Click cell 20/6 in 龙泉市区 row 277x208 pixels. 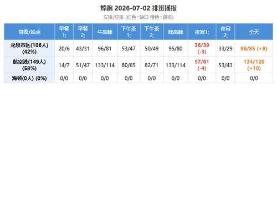click(64, 48)
